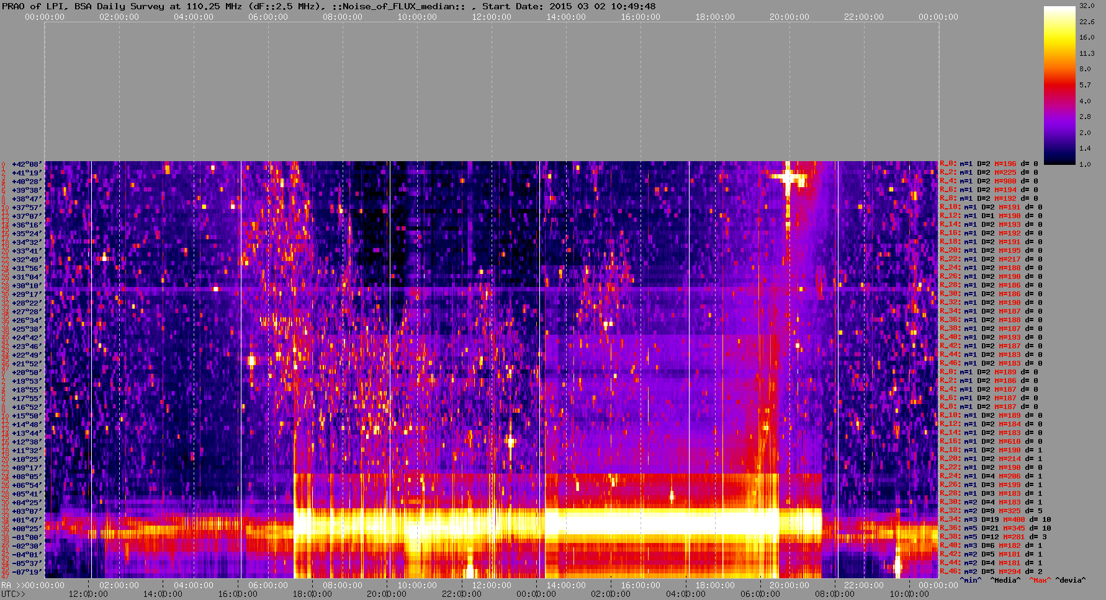The image size is (1106, 600).
Task: Click the +40°28' declination label
Action: [26, 182]
